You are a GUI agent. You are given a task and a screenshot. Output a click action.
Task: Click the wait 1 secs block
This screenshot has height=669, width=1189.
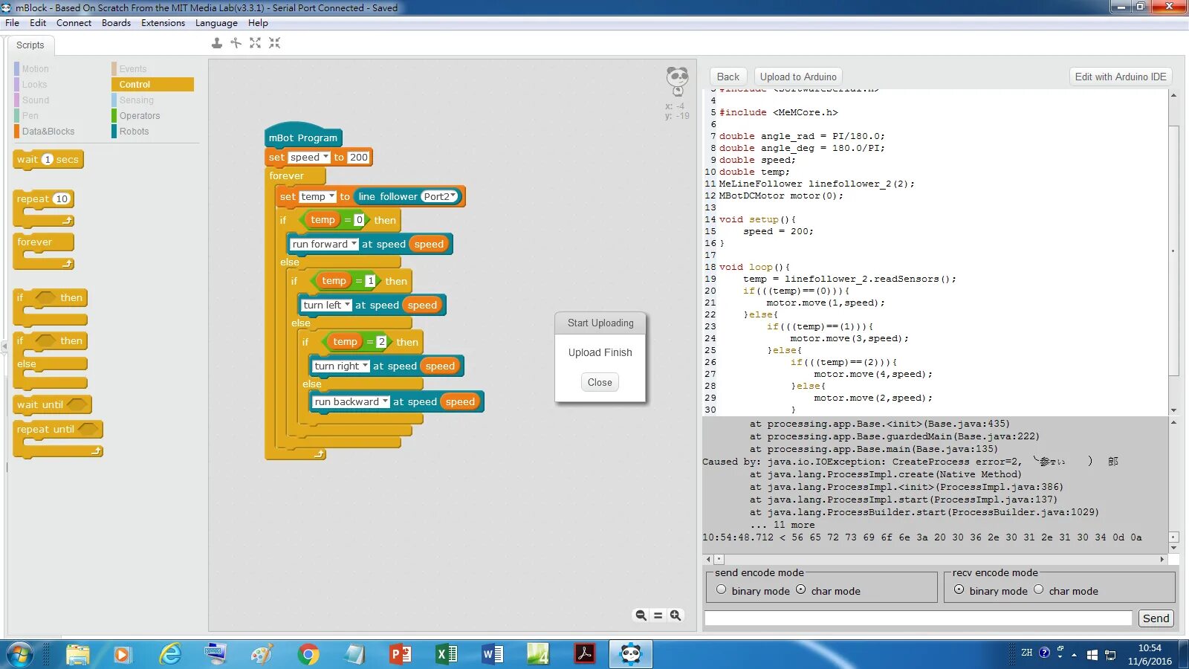click(x=48, y=160)
